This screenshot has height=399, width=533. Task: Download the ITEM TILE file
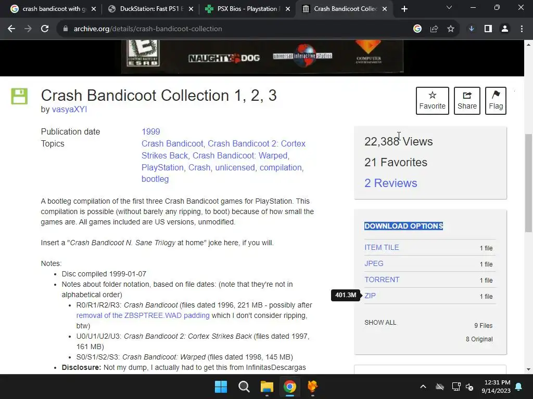[x=382, y=247]
